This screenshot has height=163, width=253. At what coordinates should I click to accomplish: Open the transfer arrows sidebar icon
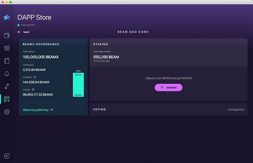point(7,86)
